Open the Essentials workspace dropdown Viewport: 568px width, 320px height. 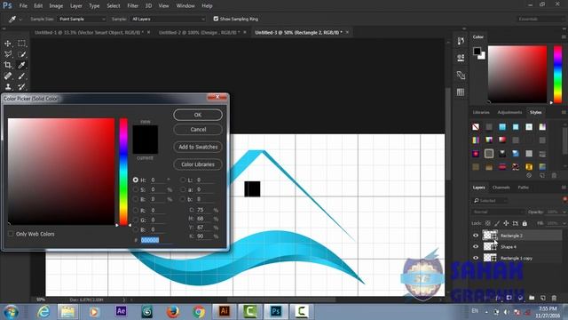click(540, 19)
